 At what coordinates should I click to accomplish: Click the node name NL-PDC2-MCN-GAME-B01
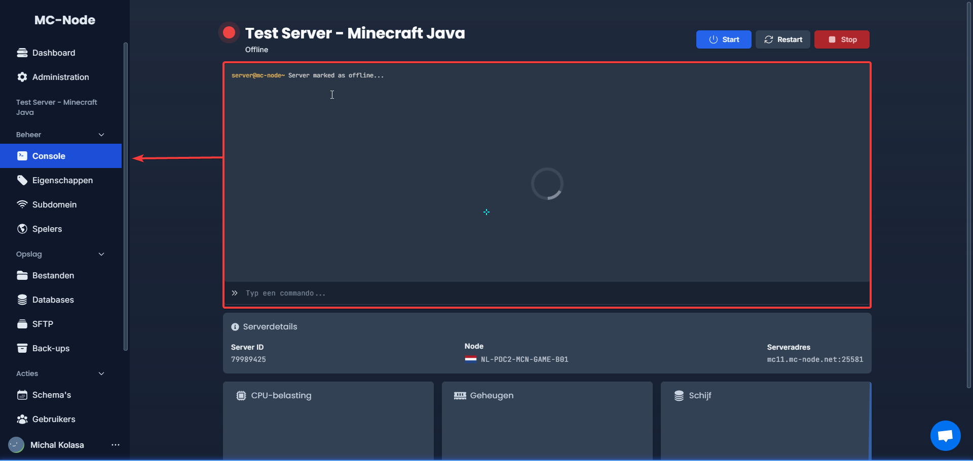pyautogui.click(x=525, y=359)
